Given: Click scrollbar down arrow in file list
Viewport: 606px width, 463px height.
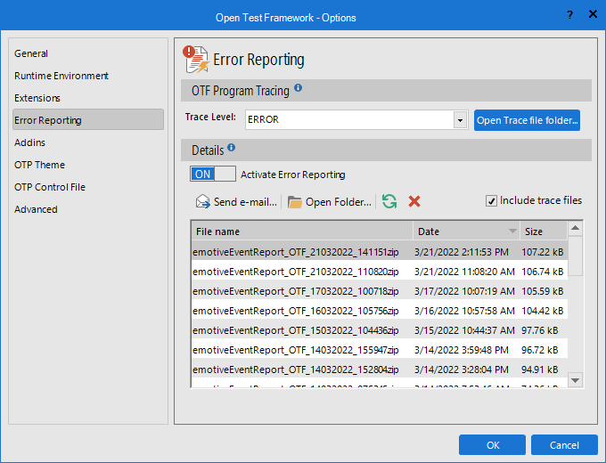Looking at the screenshot, I should [x=575, y=380].
